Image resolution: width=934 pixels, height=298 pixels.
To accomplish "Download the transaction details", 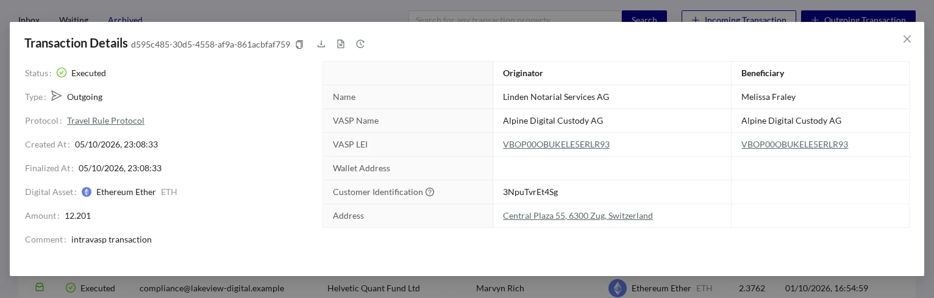I will [x=321, y=44].
